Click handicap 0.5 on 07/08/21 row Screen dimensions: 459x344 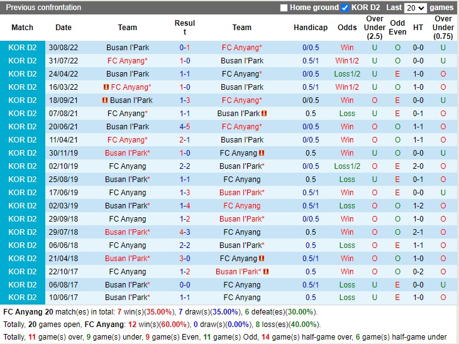click(x=311, y=114)
